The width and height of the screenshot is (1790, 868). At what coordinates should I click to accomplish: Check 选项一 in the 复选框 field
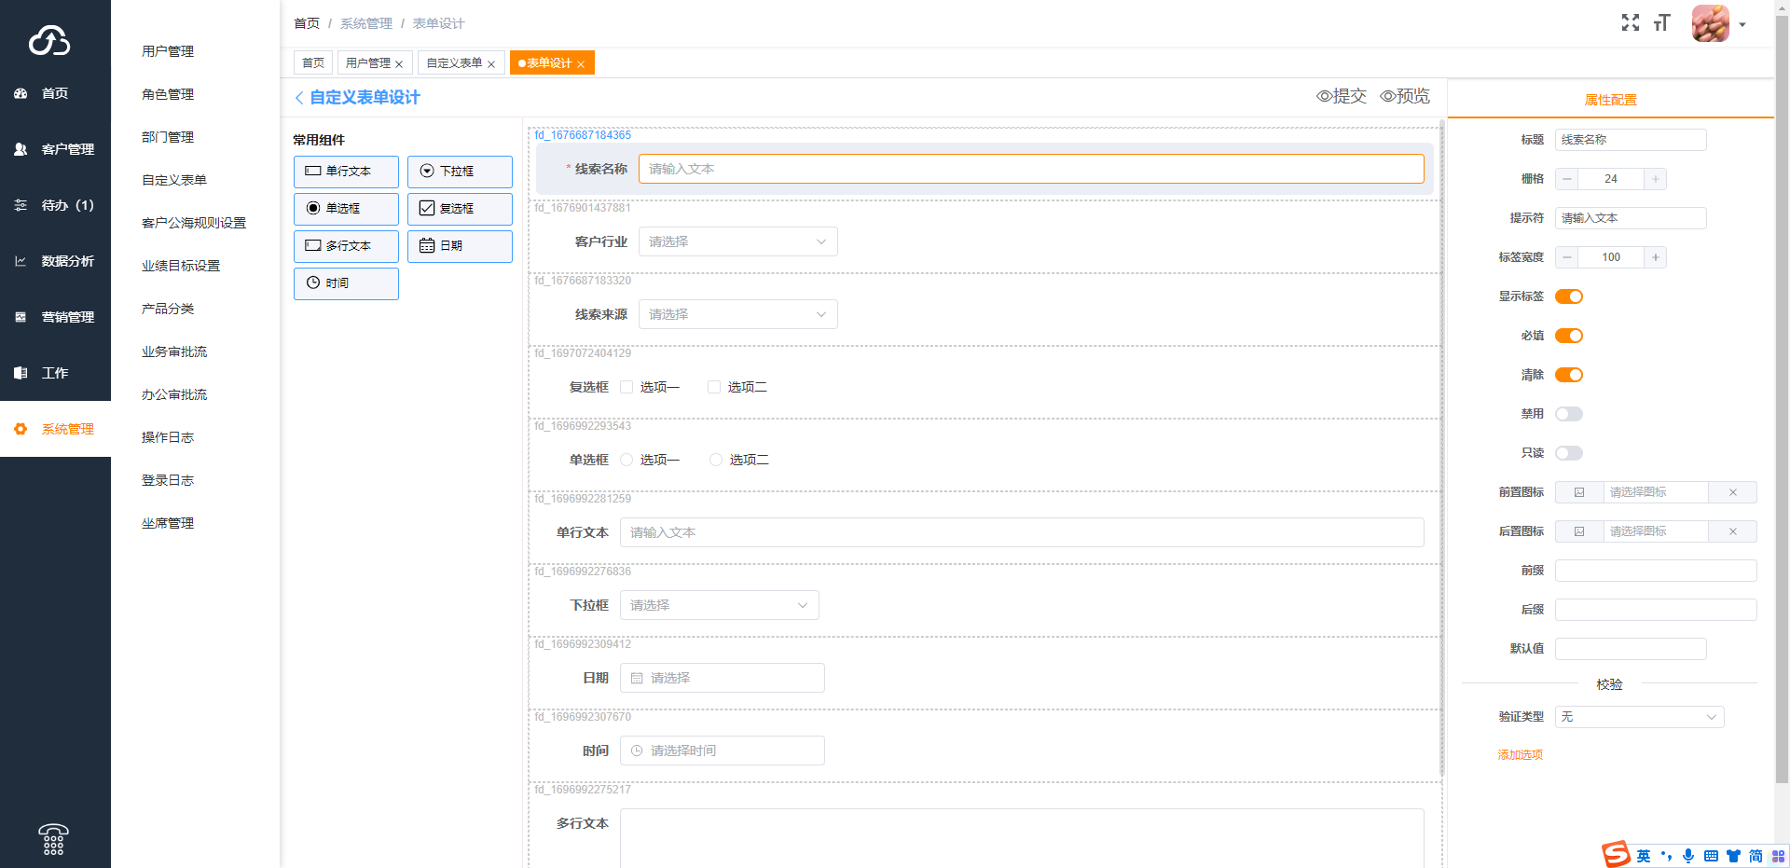click(626, 387)
